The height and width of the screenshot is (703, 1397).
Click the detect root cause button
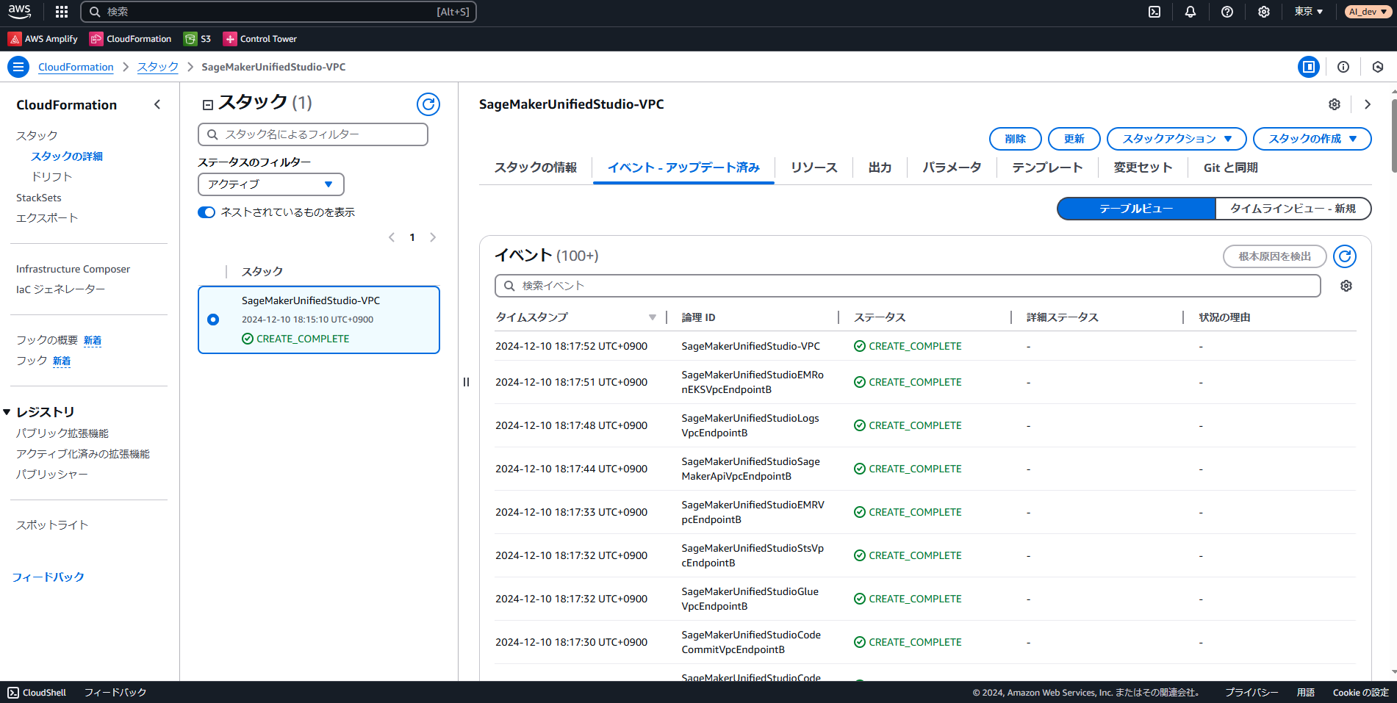pyautogui.click(x=1275, y=256)
